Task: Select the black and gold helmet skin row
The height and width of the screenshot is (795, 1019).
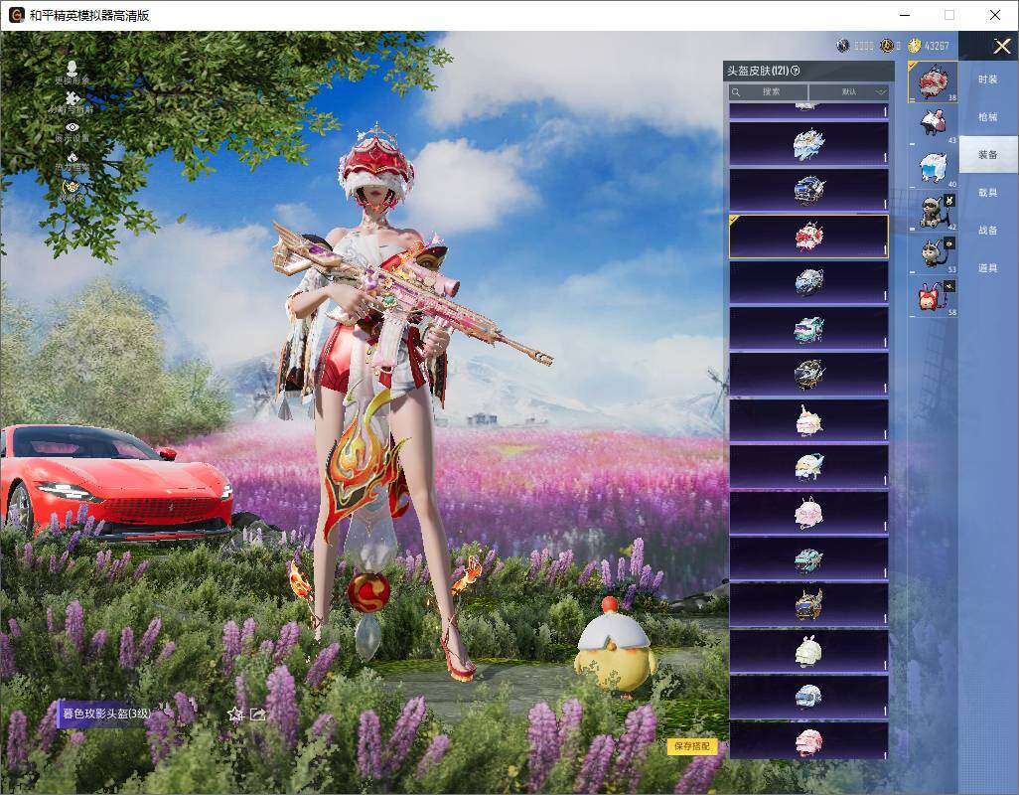Action: tap(808, 375)
